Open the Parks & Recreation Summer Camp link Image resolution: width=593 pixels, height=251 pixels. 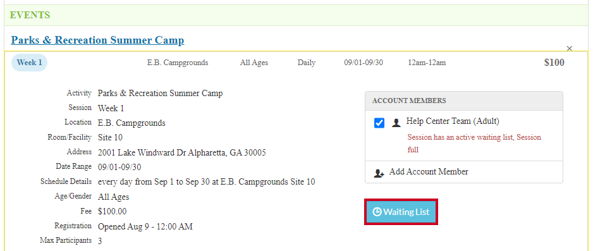coord(97,40)
